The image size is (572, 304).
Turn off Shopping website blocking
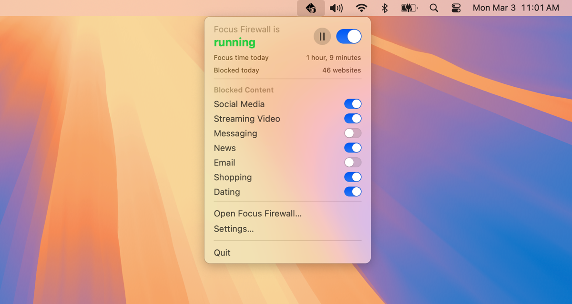click(x=352, y=177)
